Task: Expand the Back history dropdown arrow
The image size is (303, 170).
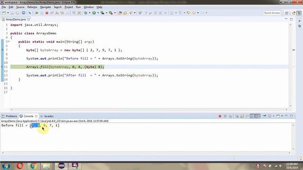Action: tap(198, 13)
